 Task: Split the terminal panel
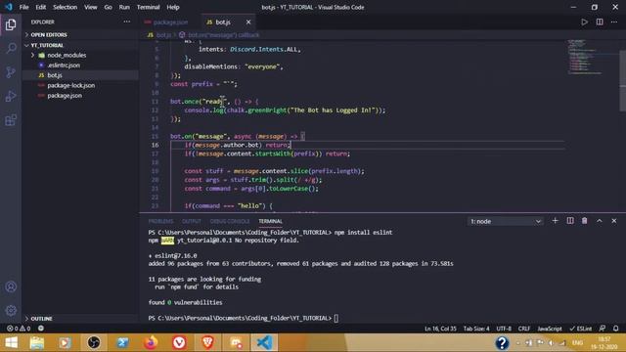pos(569,221)
